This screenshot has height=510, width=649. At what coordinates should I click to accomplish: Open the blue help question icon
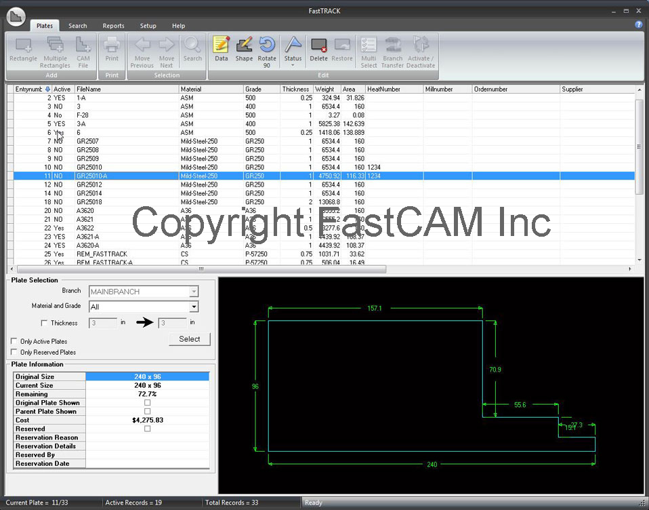[638, 24]
